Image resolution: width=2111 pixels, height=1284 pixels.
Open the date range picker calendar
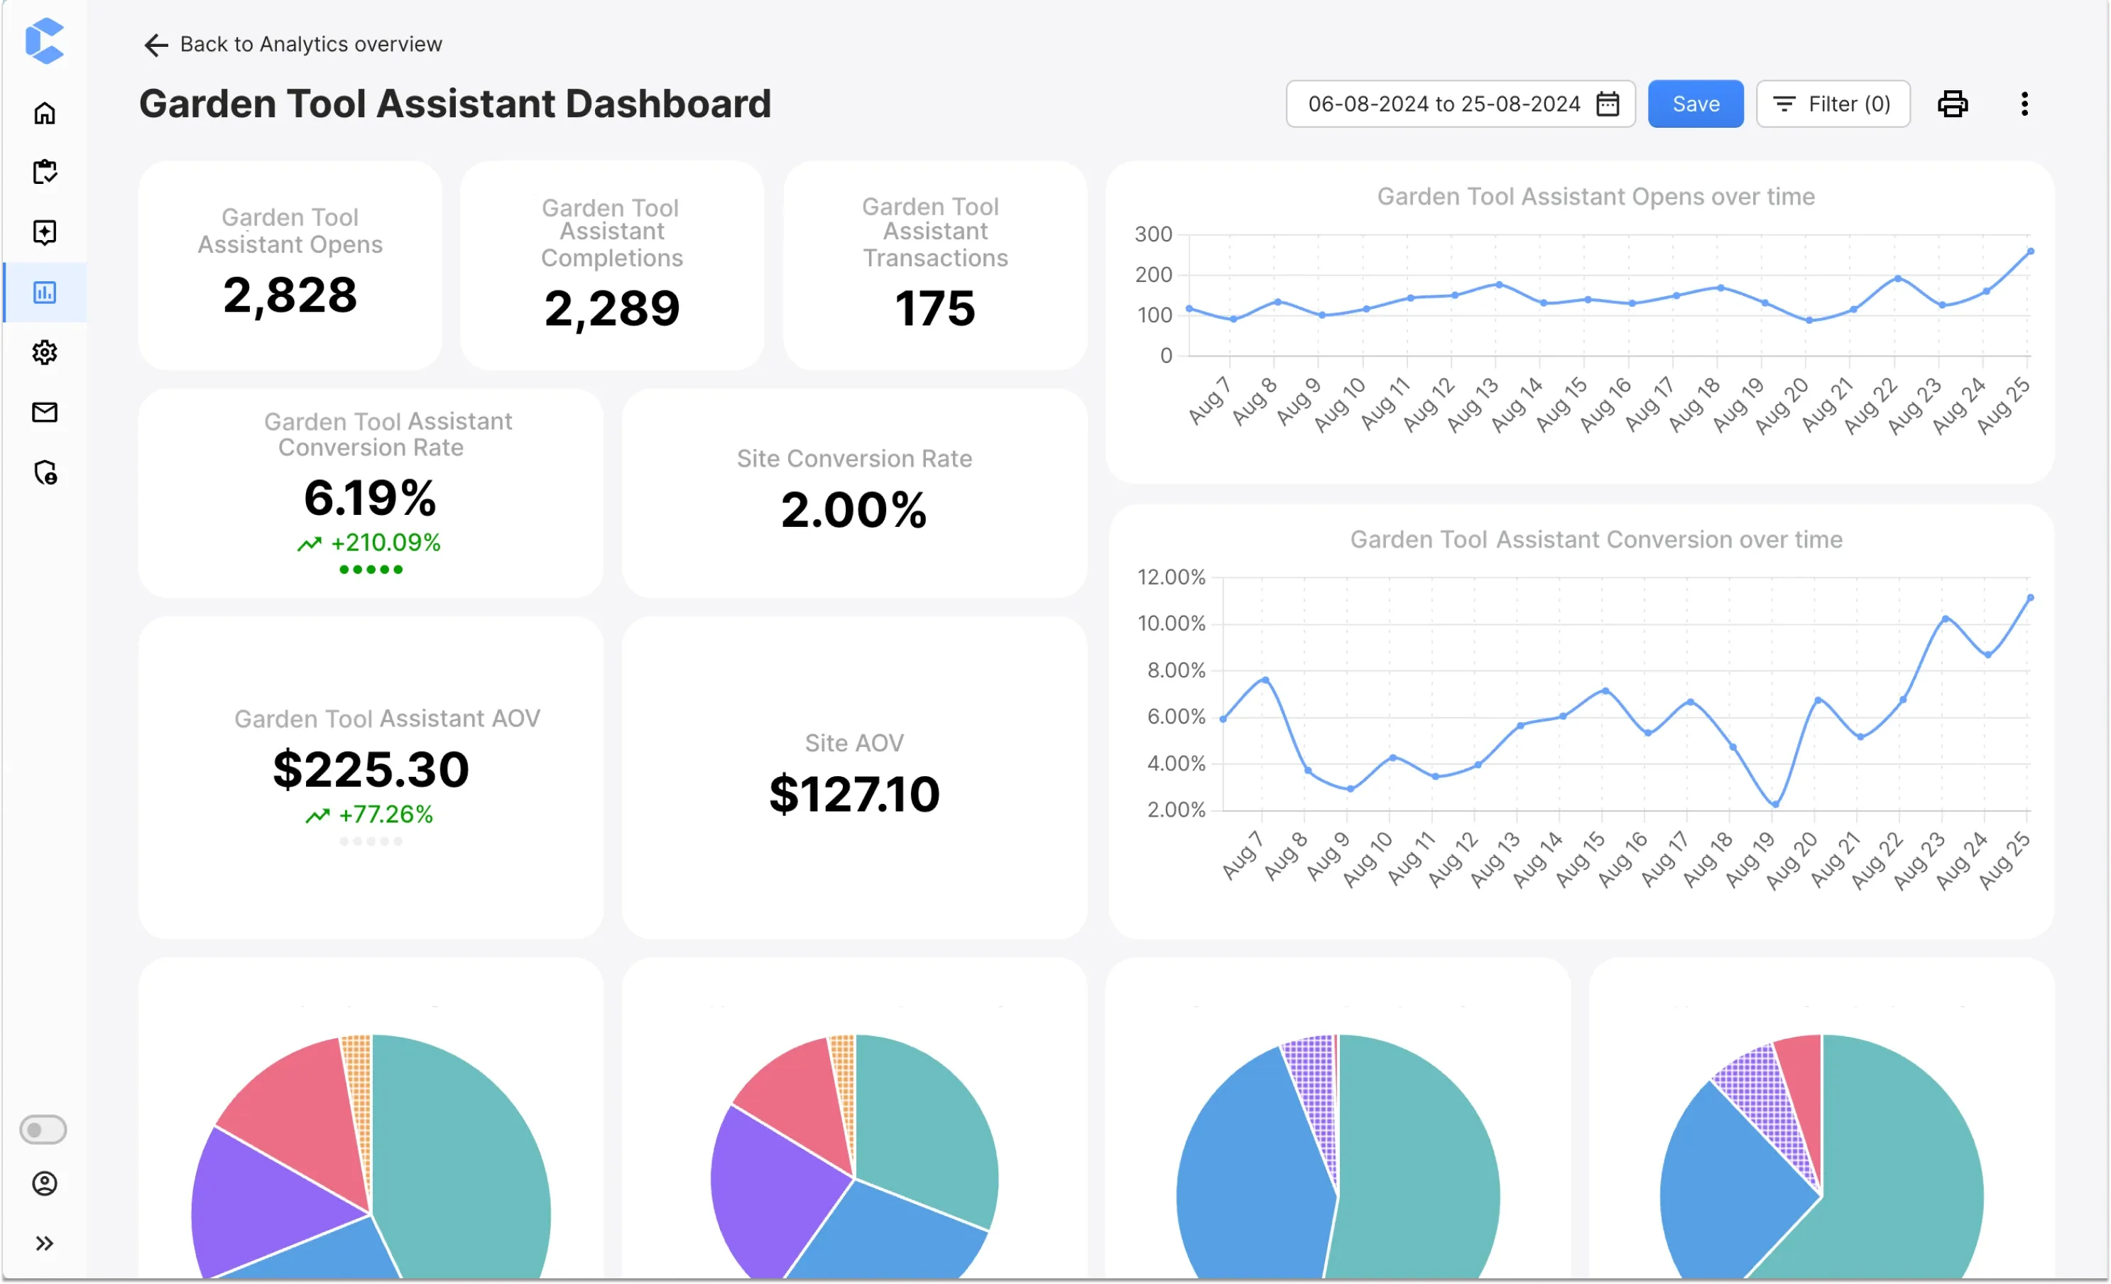(x=1608, y=104)
